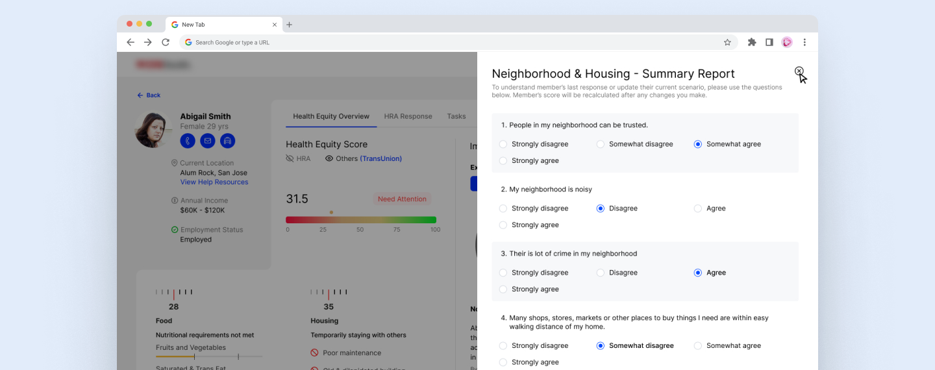Click the car transport icon in profile

[227, 141]
